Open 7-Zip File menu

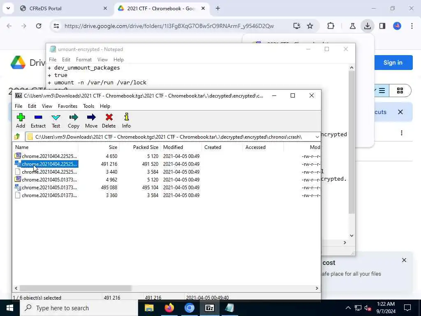coord(19,106)
